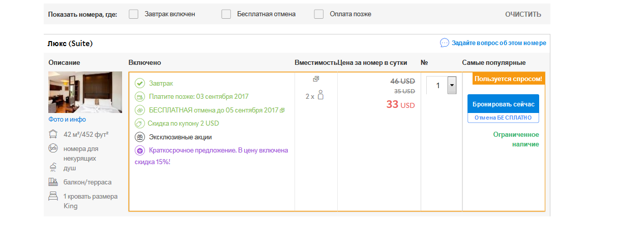The height and width of the screenshot is (228, 617).
Task: Open the room quantity dropdown
Action: click(451, 85)
